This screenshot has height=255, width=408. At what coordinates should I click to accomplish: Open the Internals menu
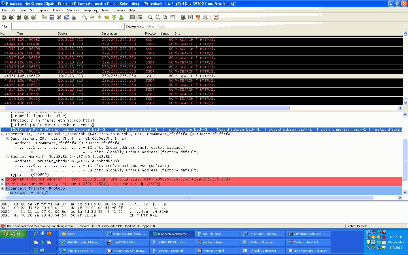[x=119, y=10]
